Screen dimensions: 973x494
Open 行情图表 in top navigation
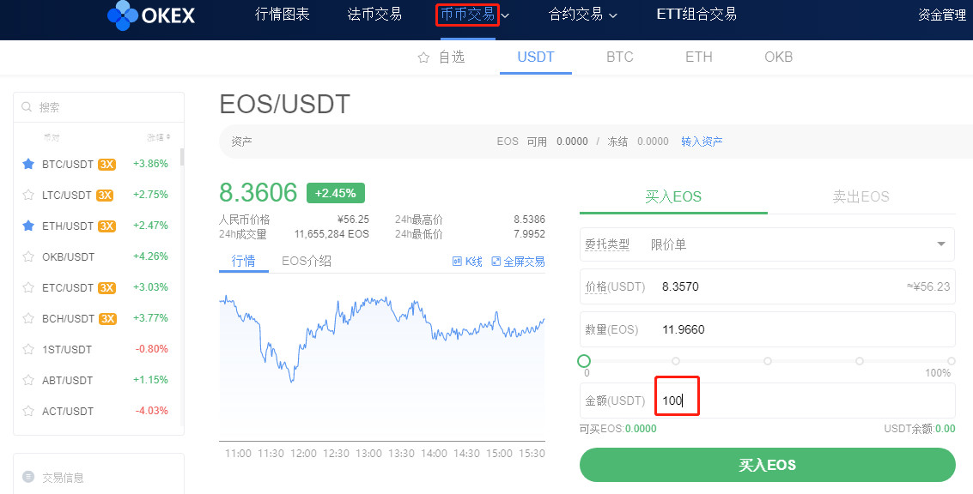283,15
